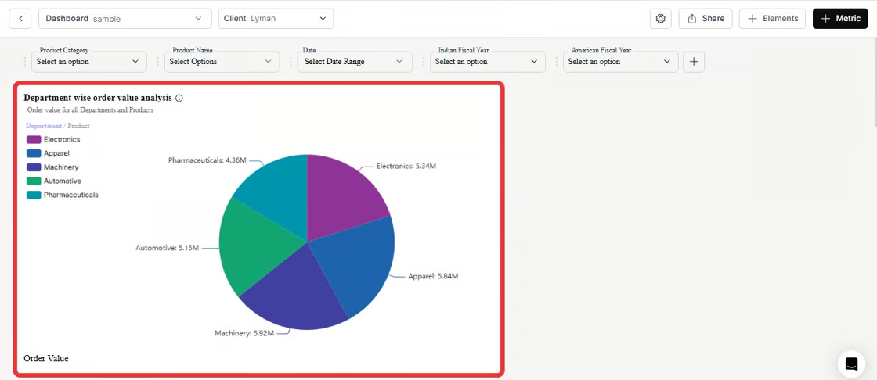Expand Indian Fiscal Year dropdown
The height and width of the screenshot is (380, 877).
[x=488, y=62]
